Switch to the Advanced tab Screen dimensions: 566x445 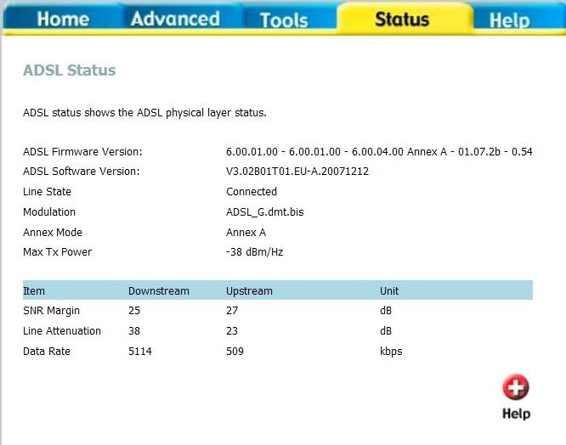175,19
